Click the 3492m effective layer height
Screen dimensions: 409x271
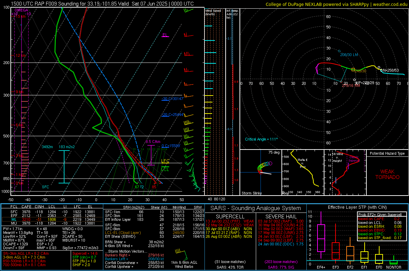click(x=47, y=147)
